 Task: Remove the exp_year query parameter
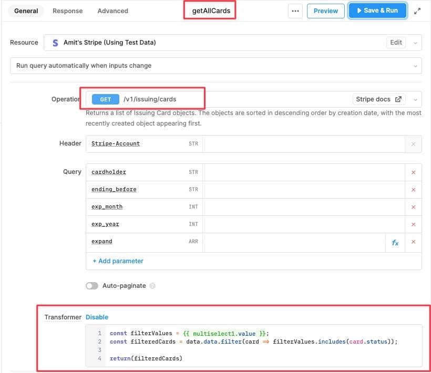(413, 224)
